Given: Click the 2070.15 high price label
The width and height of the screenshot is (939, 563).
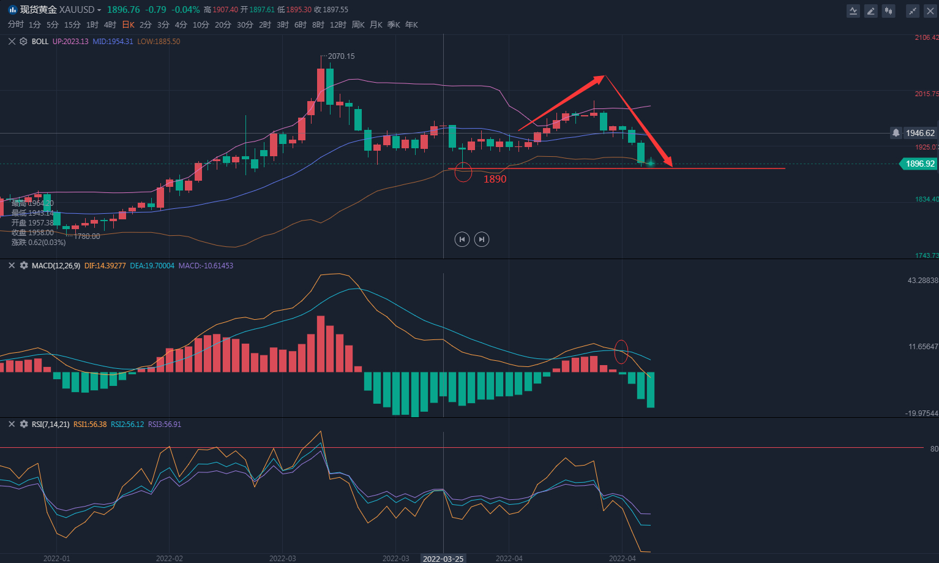Looking at the screenshot, I should pyautogui.click(x=341, y=56).
